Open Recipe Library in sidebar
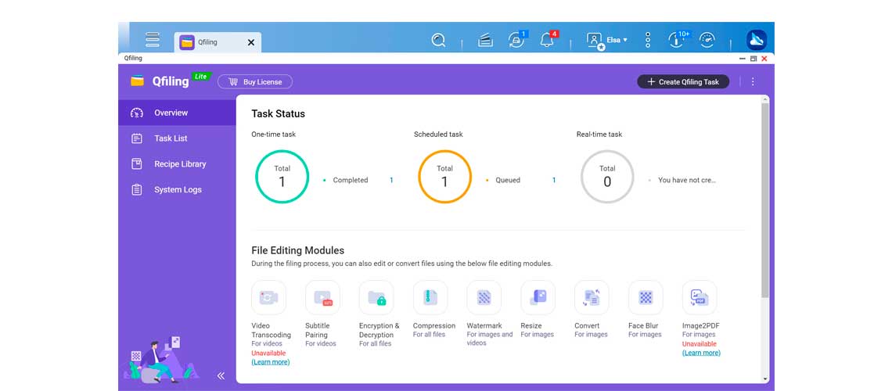Viewport: 892px width, 391px height. tap(179, 164)
